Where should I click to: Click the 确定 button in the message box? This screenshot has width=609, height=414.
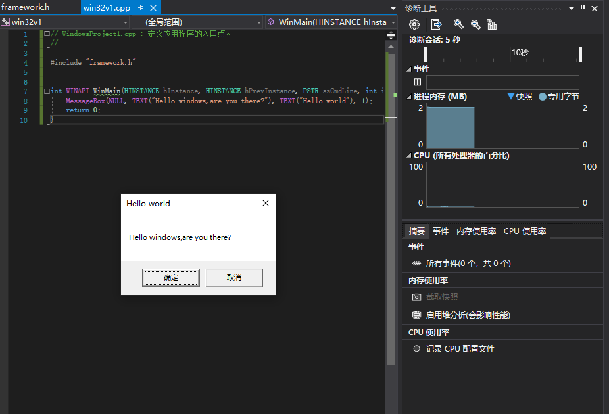tap(171, 277)
